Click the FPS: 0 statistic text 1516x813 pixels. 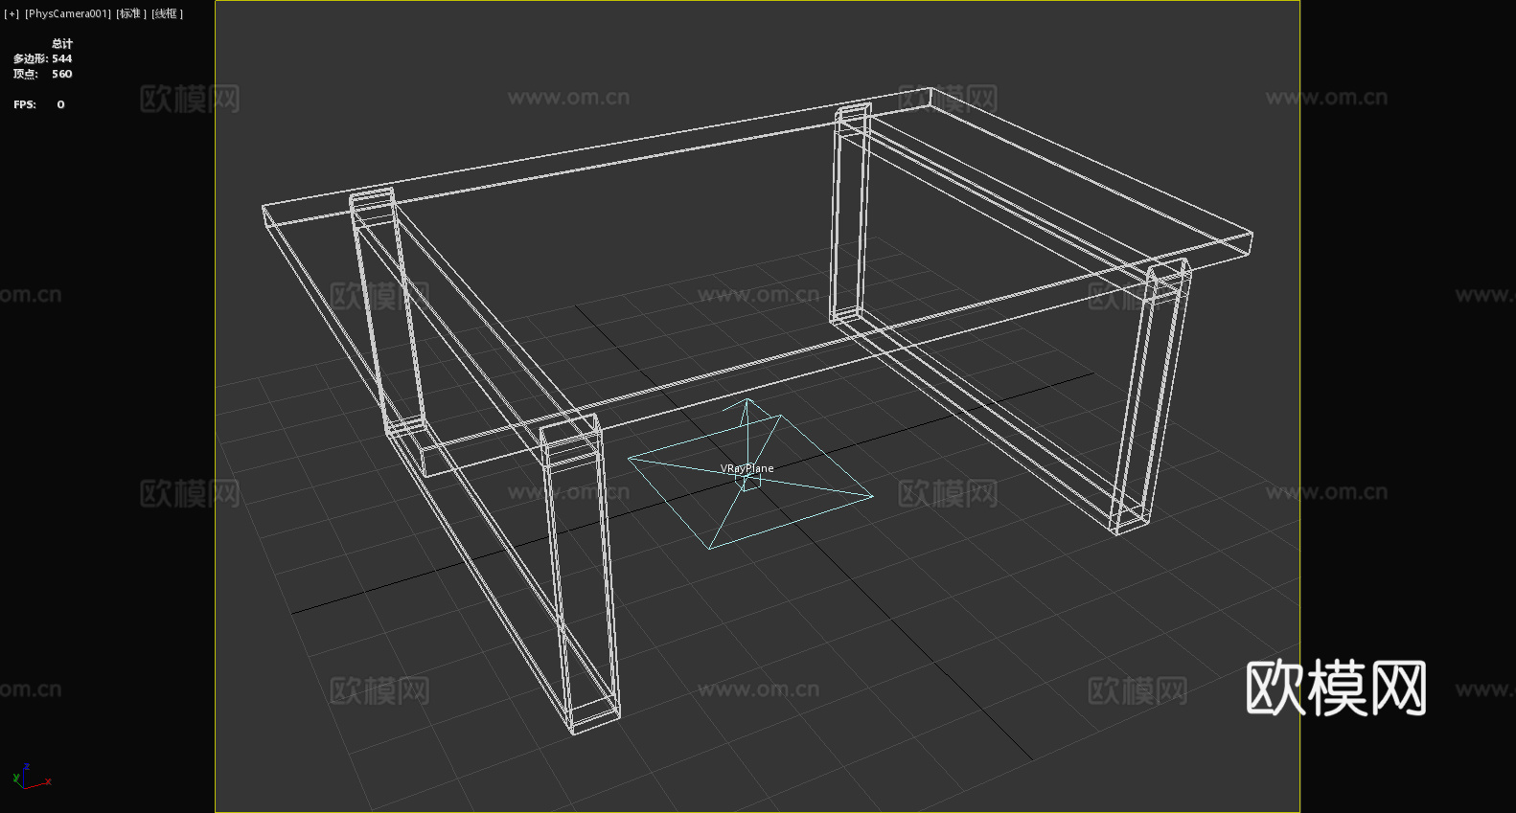click(39, 104)
